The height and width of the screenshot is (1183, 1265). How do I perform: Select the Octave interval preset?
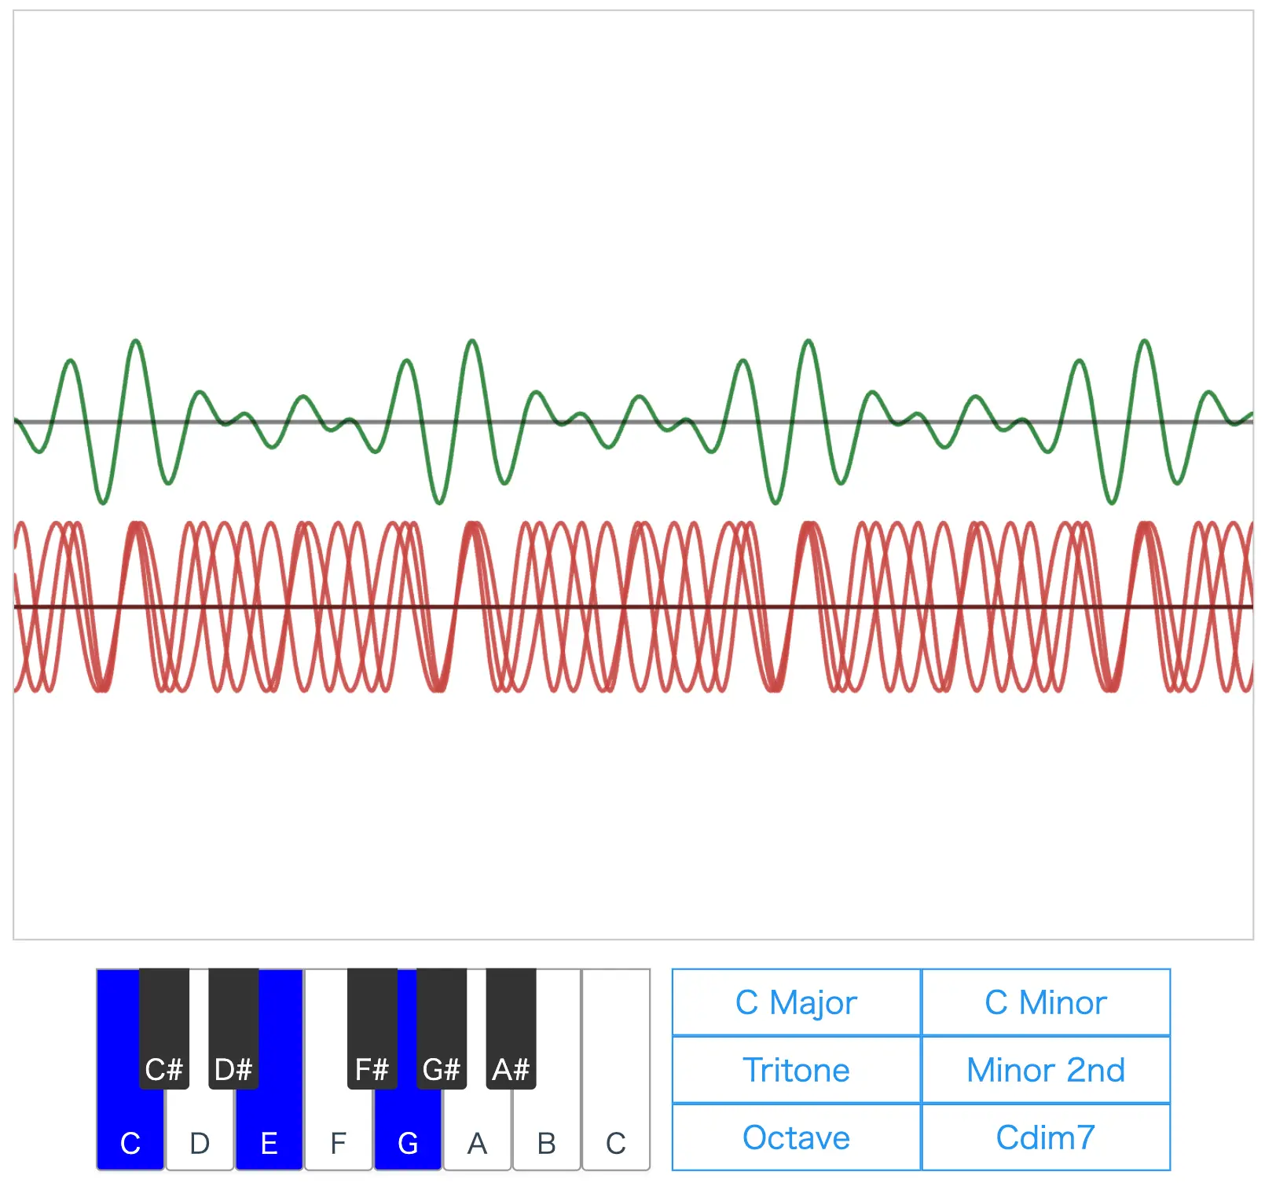point(794,1137)
